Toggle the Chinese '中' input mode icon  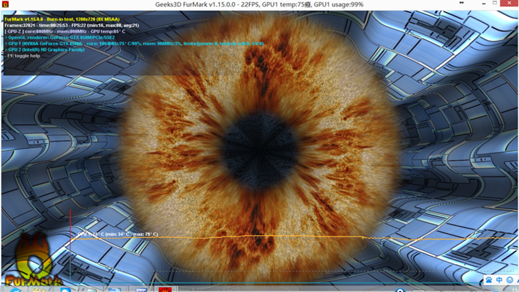(x=499, y=280)
